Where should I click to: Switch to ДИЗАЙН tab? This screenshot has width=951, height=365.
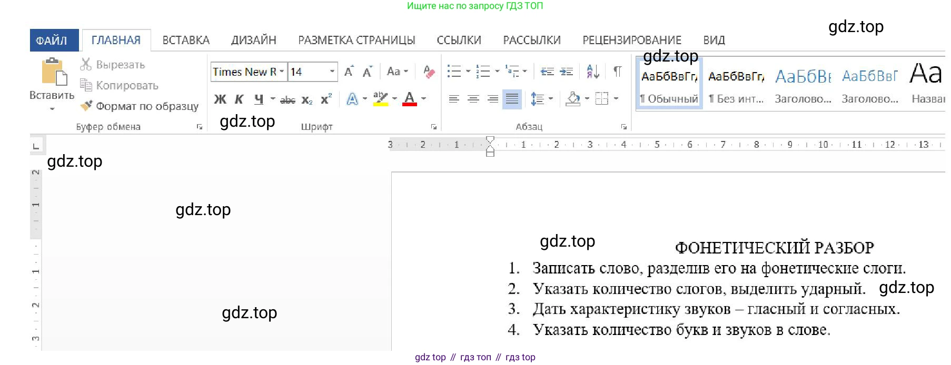tap(254, 40)
